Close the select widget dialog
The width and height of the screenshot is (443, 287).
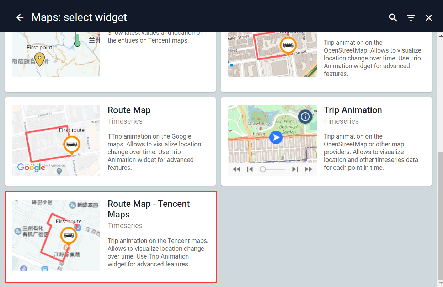point(429,17)
